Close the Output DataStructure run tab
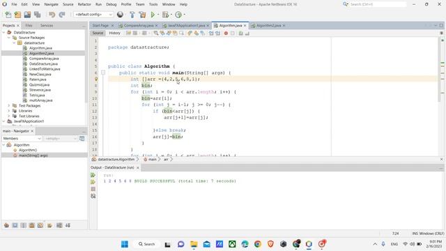 pos(138,168)
